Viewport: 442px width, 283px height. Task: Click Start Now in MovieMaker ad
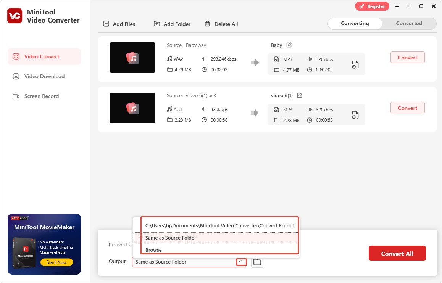tap(56, 262)
